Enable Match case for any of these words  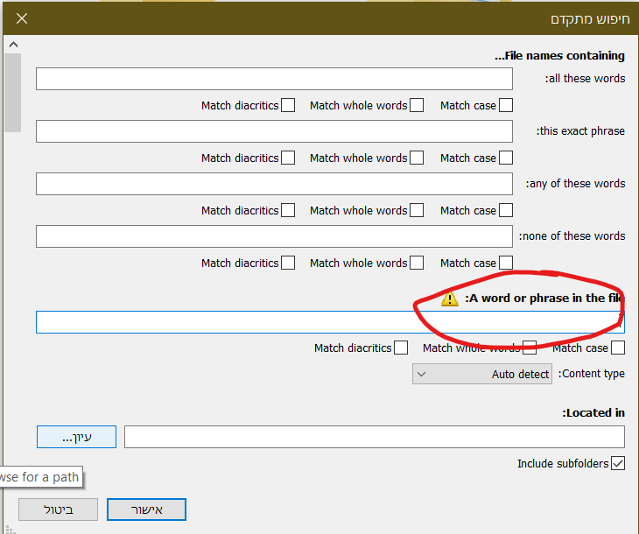click(506, 210)
